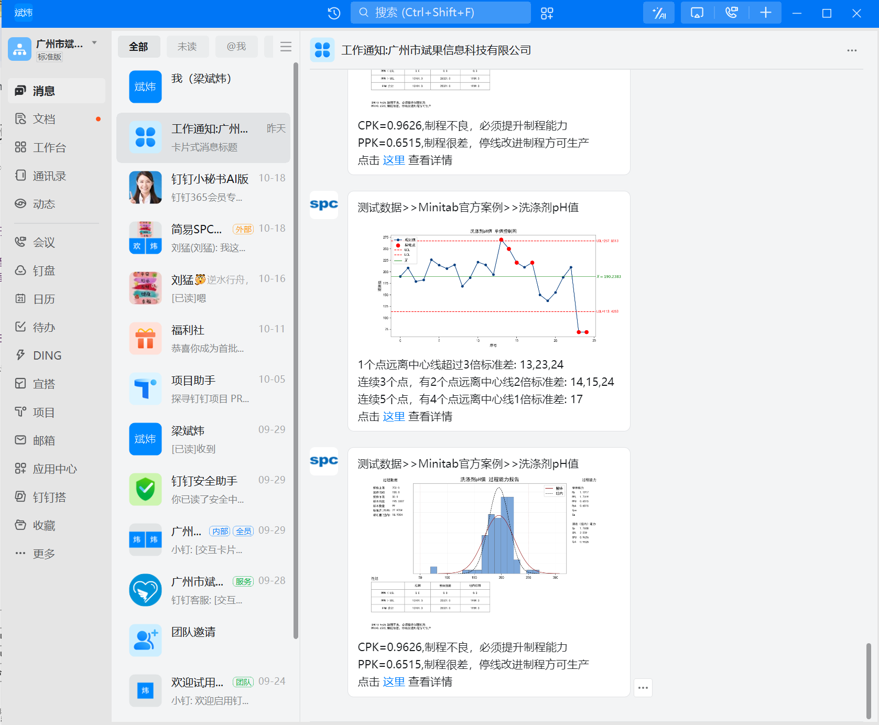This screenshot has width=879, height=725.
Task: Select the 全部 conversations tab
Action: [x=138, y=47]
